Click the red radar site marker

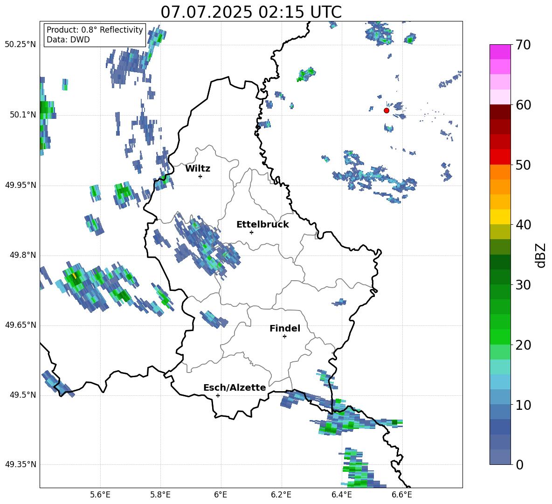tap(386, 110)
